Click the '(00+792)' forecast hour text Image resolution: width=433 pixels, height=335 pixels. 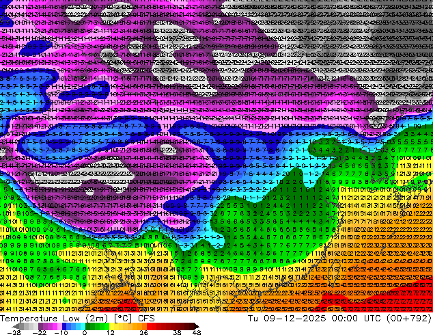410,319
